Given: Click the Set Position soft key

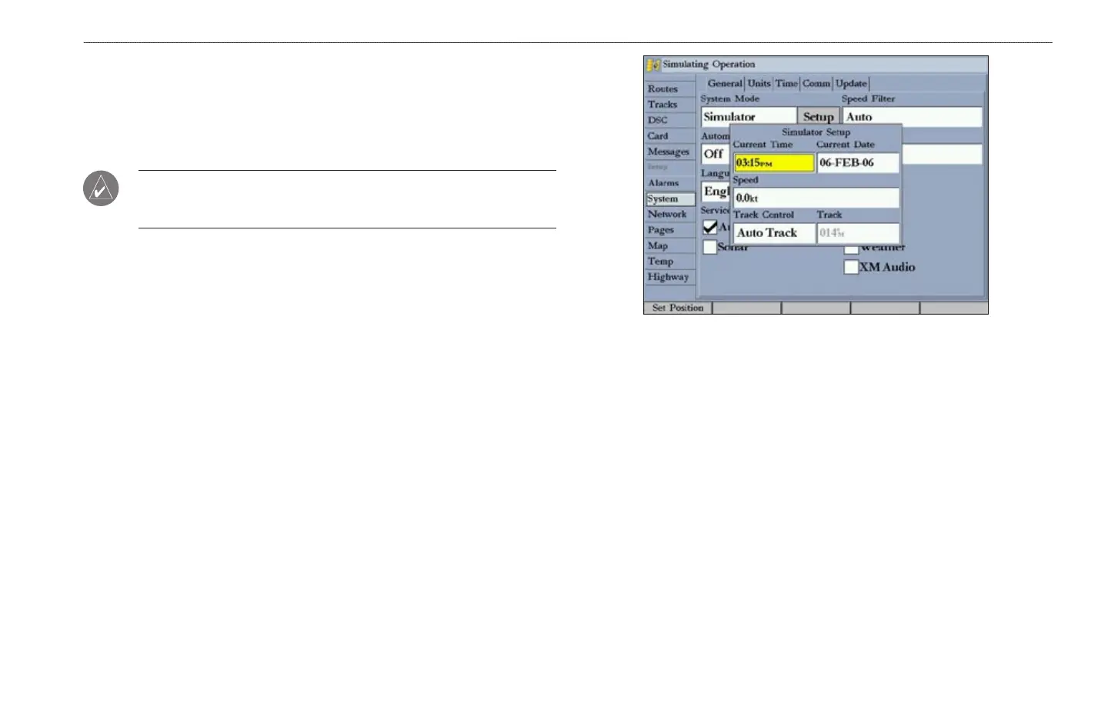Looking at the screenshot, I should pos(678,308).
